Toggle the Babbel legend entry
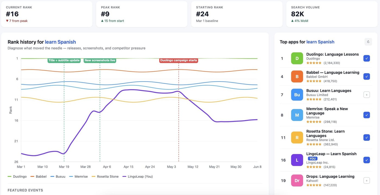 [38, 177]
